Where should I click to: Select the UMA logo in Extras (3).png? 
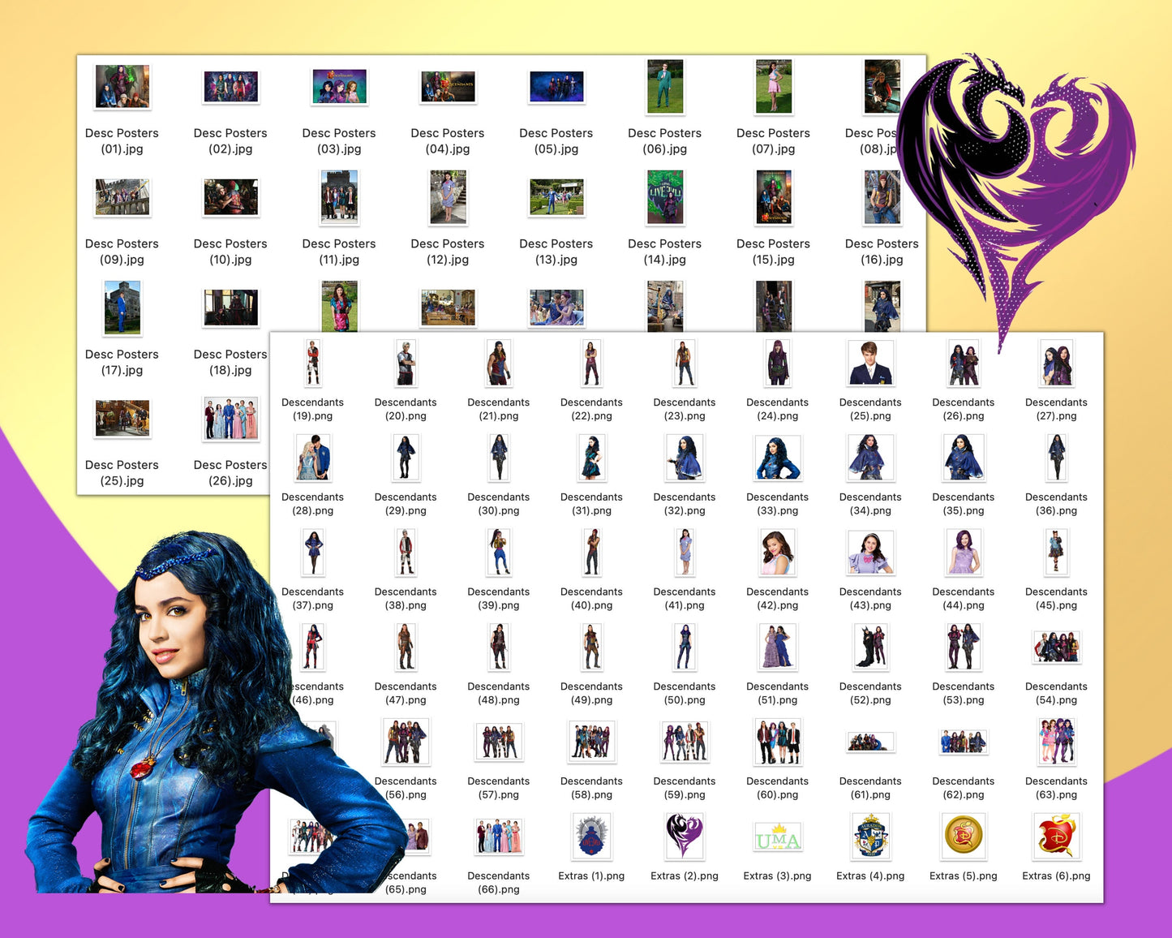pos(777,837)
